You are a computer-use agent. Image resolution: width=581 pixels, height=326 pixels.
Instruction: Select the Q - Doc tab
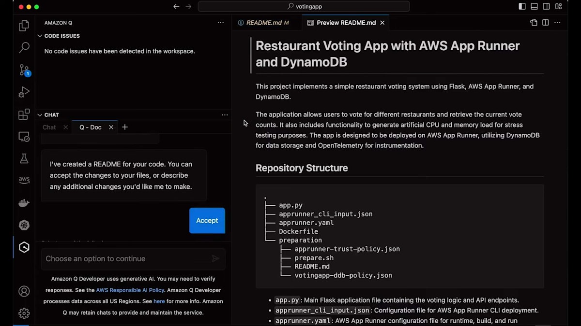tap(91, 128)
